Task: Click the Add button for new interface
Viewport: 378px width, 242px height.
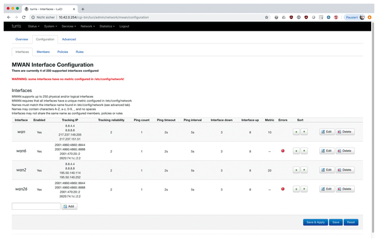Action: [x=69, y=206]
